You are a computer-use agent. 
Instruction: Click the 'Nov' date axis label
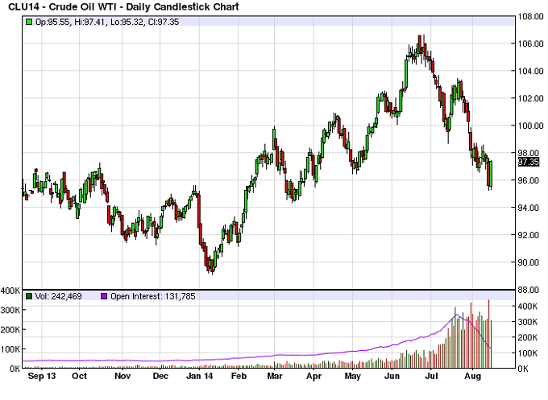tap(122, 376)
